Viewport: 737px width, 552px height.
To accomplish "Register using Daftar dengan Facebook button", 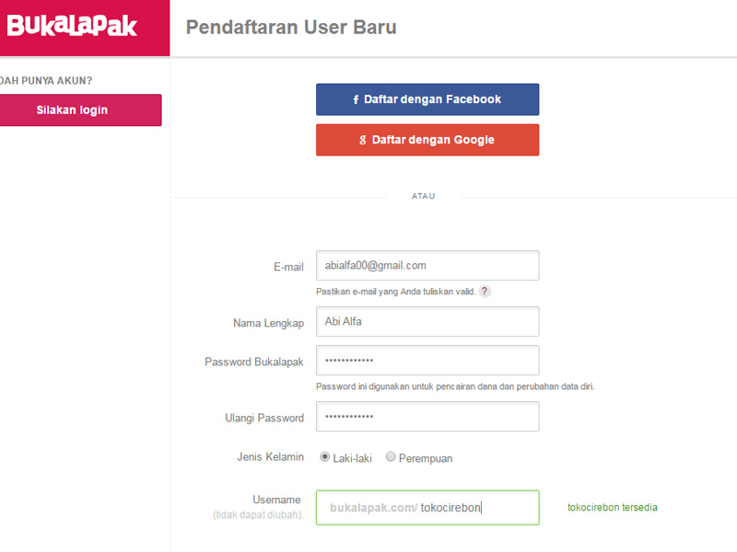I will [x=427, y=99].
